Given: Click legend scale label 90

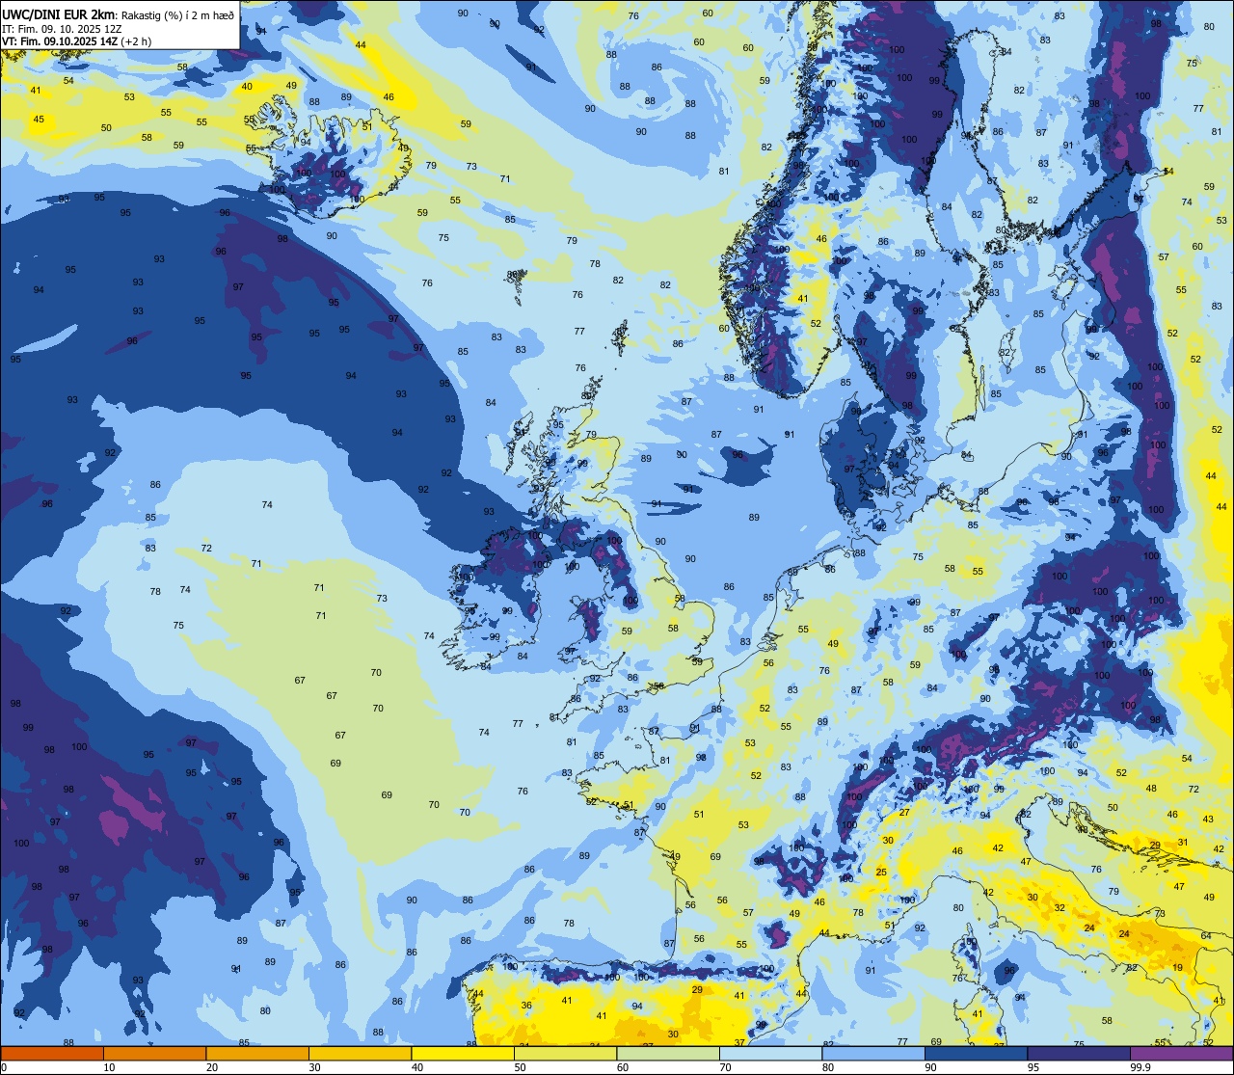Looking at the screenshot, I should 930,1067.
